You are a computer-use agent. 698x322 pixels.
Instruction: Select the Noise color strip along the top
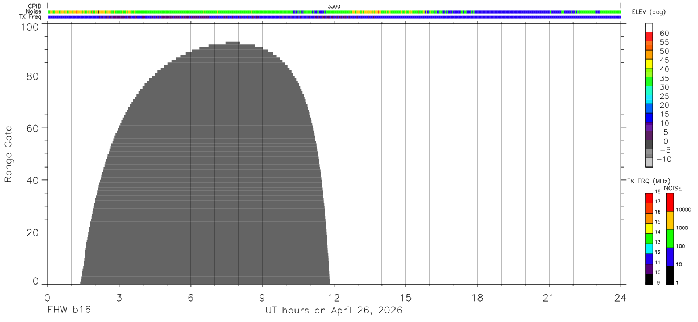tap(334, 11)
